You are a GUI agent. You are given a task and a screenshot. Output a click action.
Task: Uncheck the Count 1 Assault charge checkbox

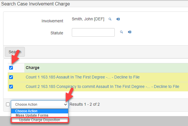click(11, 77)
